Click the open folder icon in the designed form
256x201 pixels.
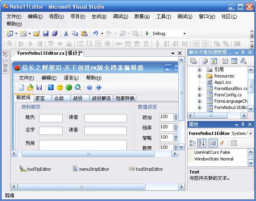click(30, 88)
